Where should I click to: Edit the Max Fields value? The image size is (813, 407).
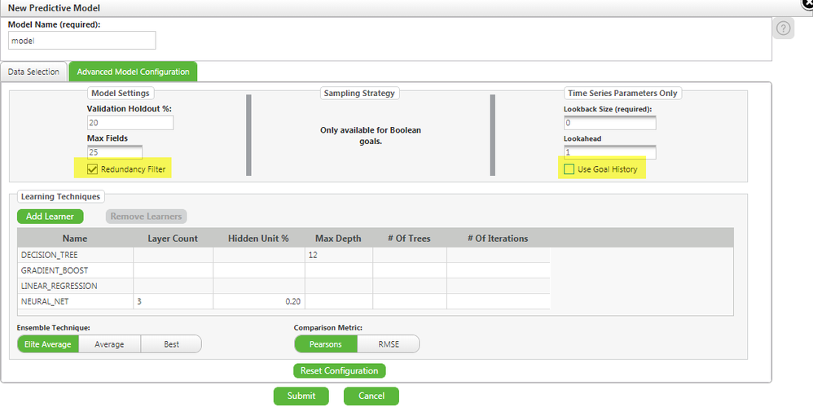pos(115,152)
